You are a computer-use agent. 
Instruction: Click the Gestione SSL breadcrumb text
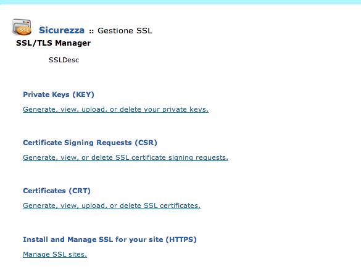125,31
